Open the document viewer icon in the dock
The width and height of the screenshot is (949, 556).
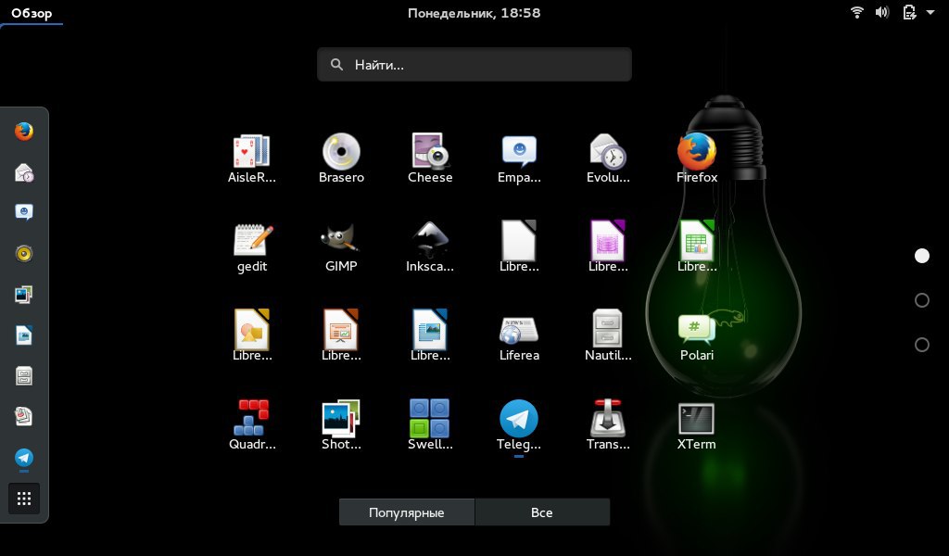(x=23, y=416)
